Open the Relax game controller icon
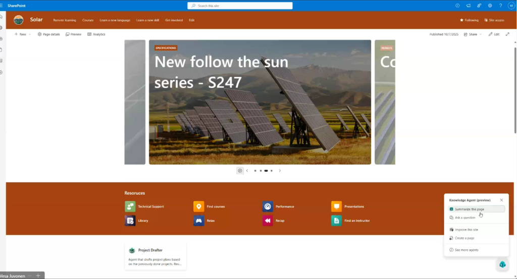Viewport: 517px width, 279px height. point(199,220)
